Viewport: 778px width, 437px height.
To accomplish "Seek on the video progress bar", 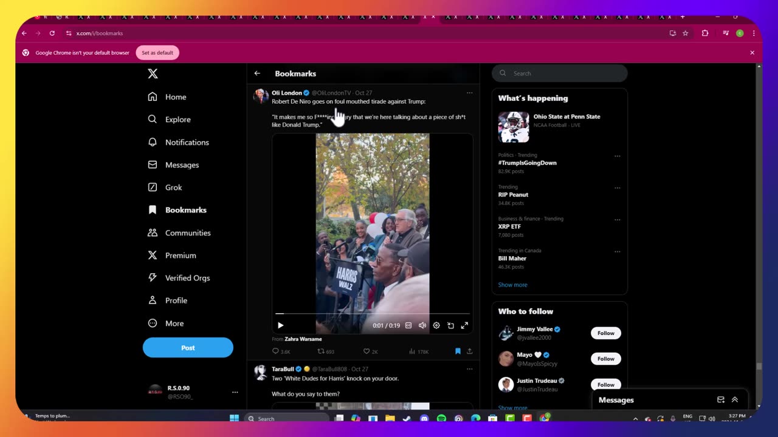I will pos(372,314).
